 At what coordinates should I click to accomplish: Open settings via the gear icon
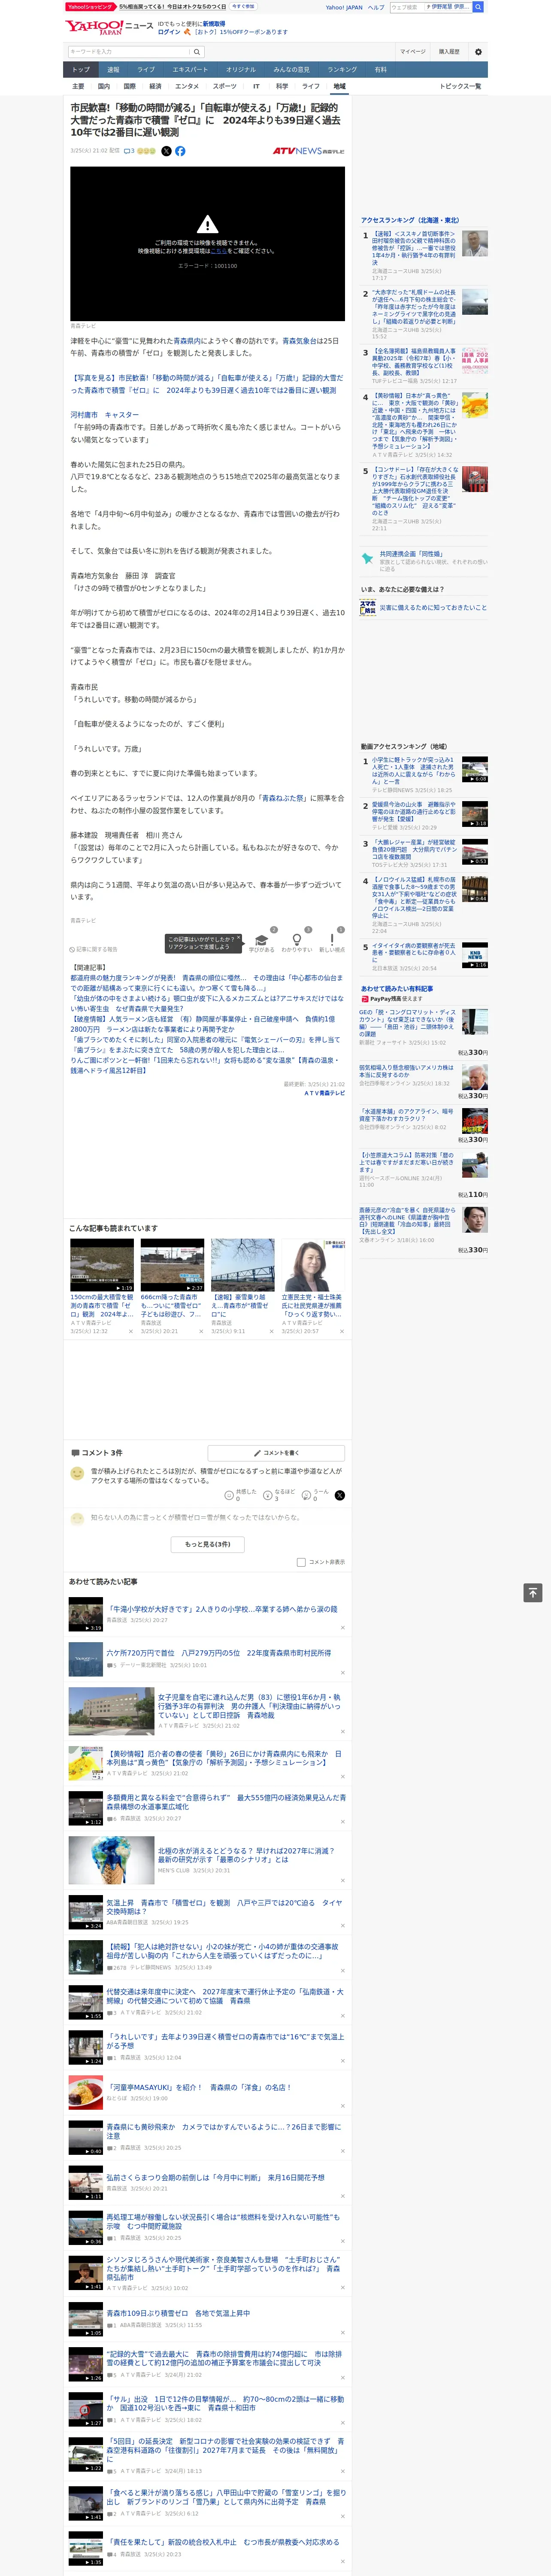pyautogui.click(x=478, y=52)
